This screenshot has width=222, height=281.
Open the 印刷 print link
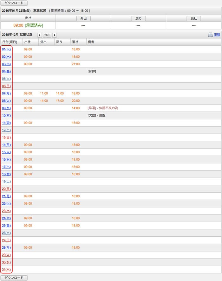[x=217, y=35]
